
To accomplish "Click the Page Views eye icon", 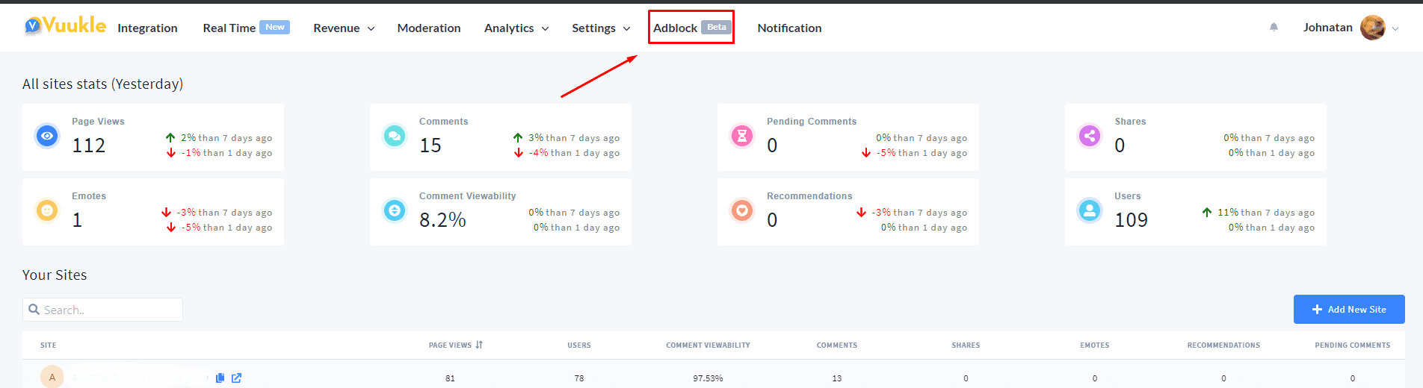I will [x=47, y=136].
